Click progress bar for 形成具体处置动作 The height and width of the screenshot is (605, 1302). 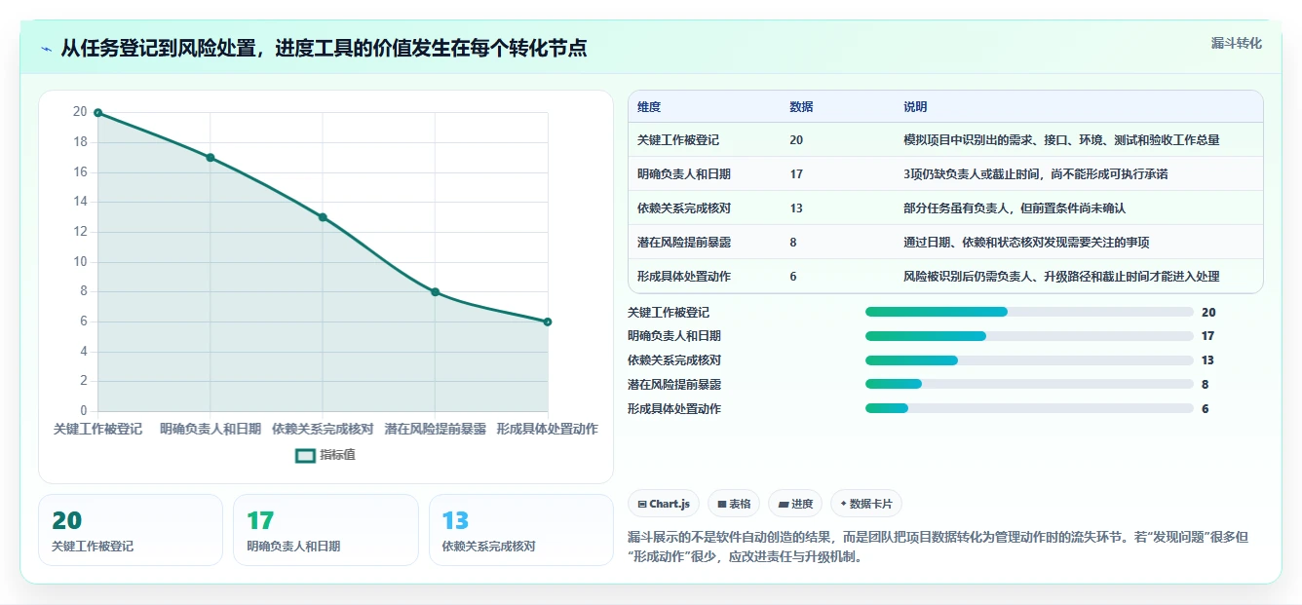[1029, 409]
